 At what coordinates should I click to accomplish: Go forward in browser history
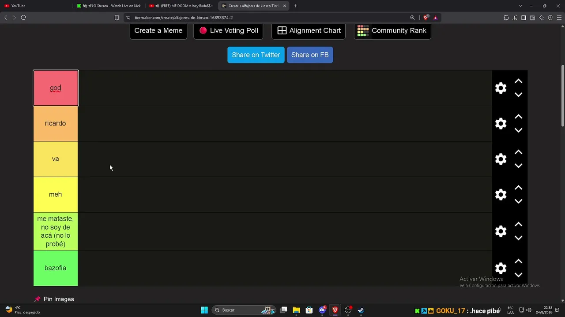[x=15, y=18]
